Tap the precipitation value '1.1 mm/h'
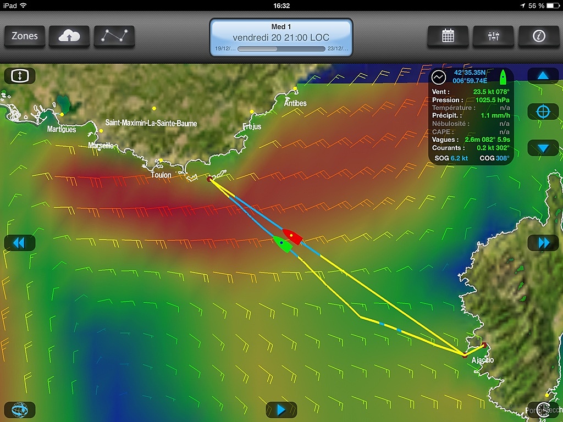This screenshot has width=563, height=422. point(495,115)
